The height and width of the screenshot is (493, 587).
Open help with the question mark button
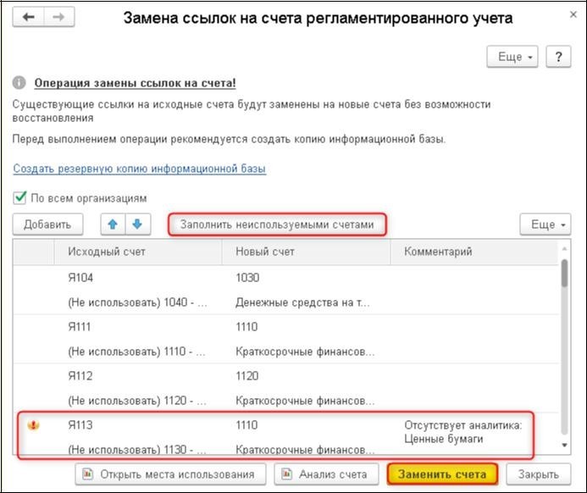(x=558, y=57)
